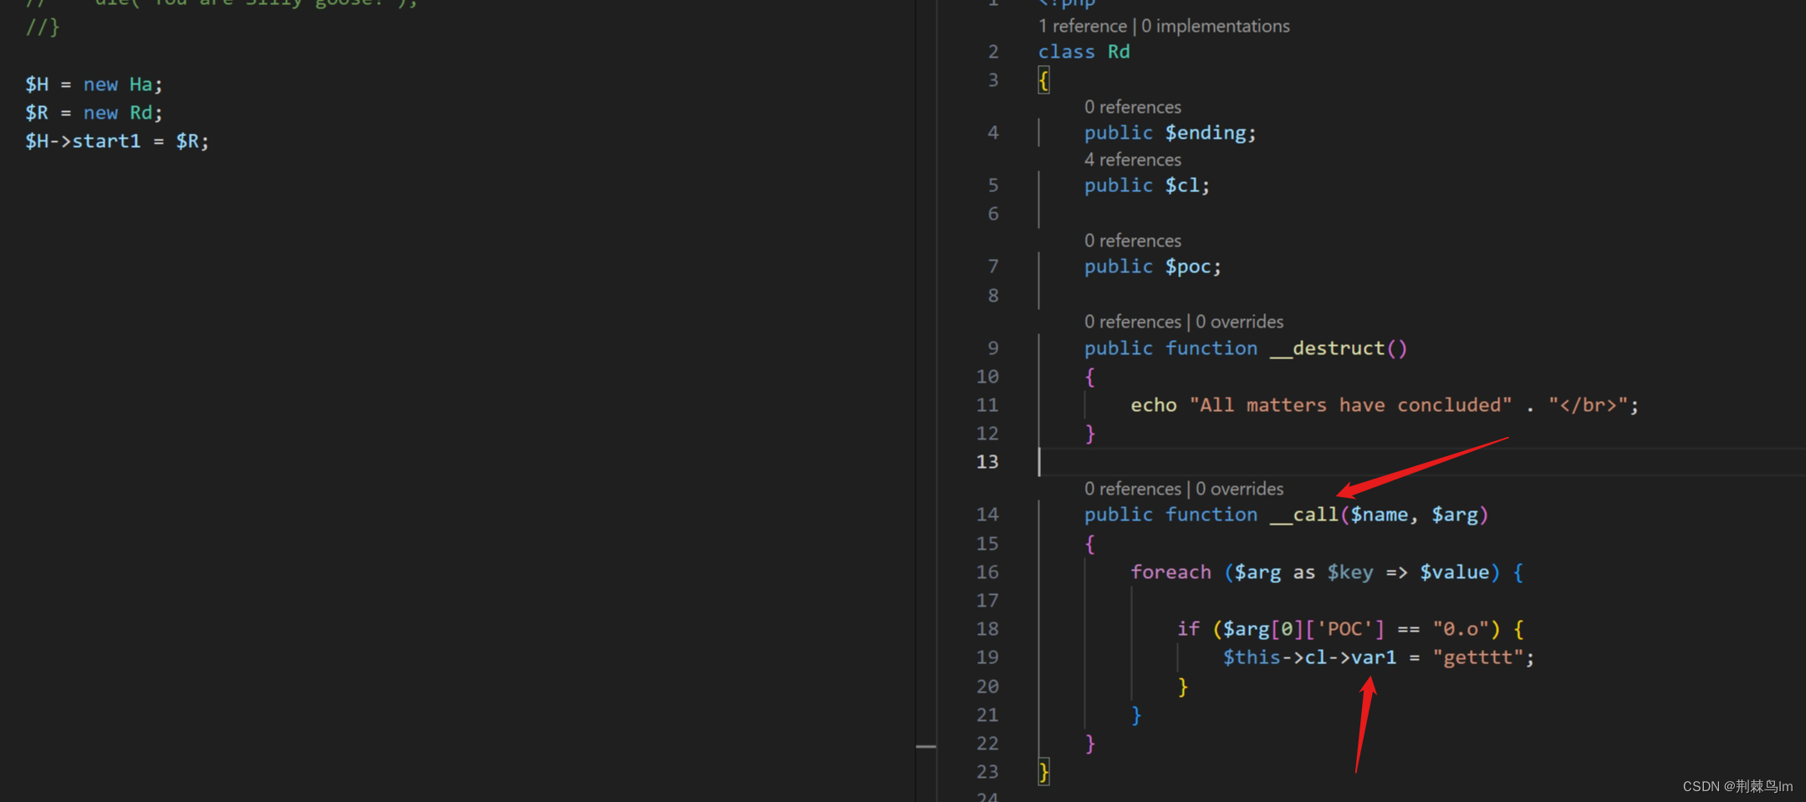Click the '$value' variable in foreach
This screenshot has width=1806, height=802.
click(1455, 572)
